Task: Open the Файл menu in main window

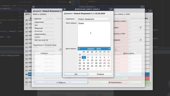Action: point(28,14)
